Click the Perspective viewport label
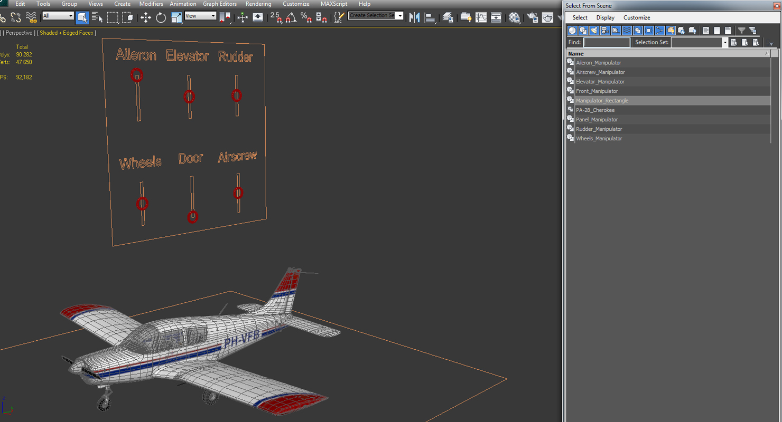The image size is (782, 422). pos(19,33)
